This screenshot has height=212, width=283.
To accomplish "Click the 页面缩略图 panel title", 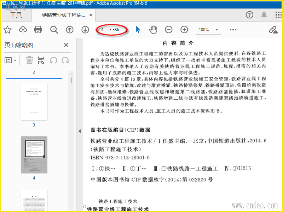I will 19,45.
